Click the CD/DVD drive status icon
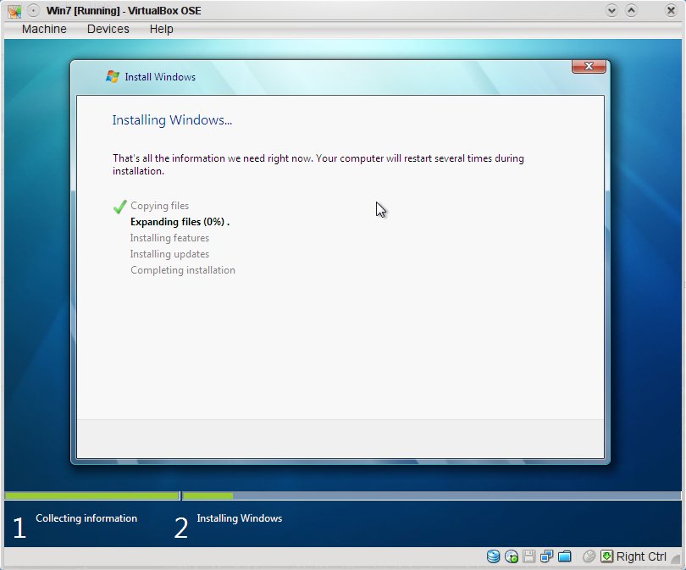This screenshot has height=570, width=686. point(511,556)
